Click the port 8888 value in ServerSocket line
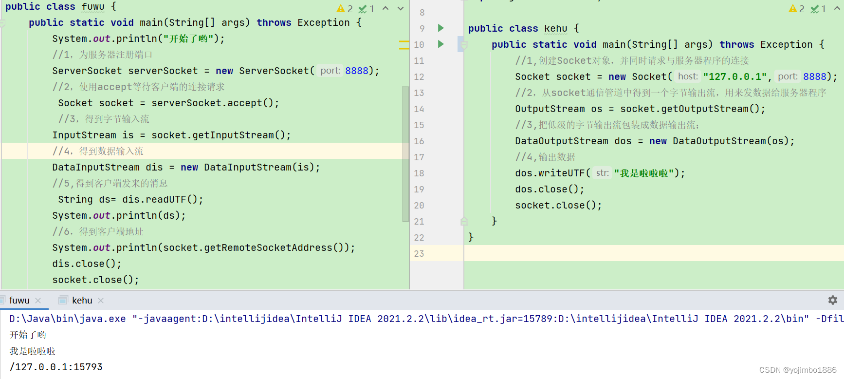 tap(357, 71)
